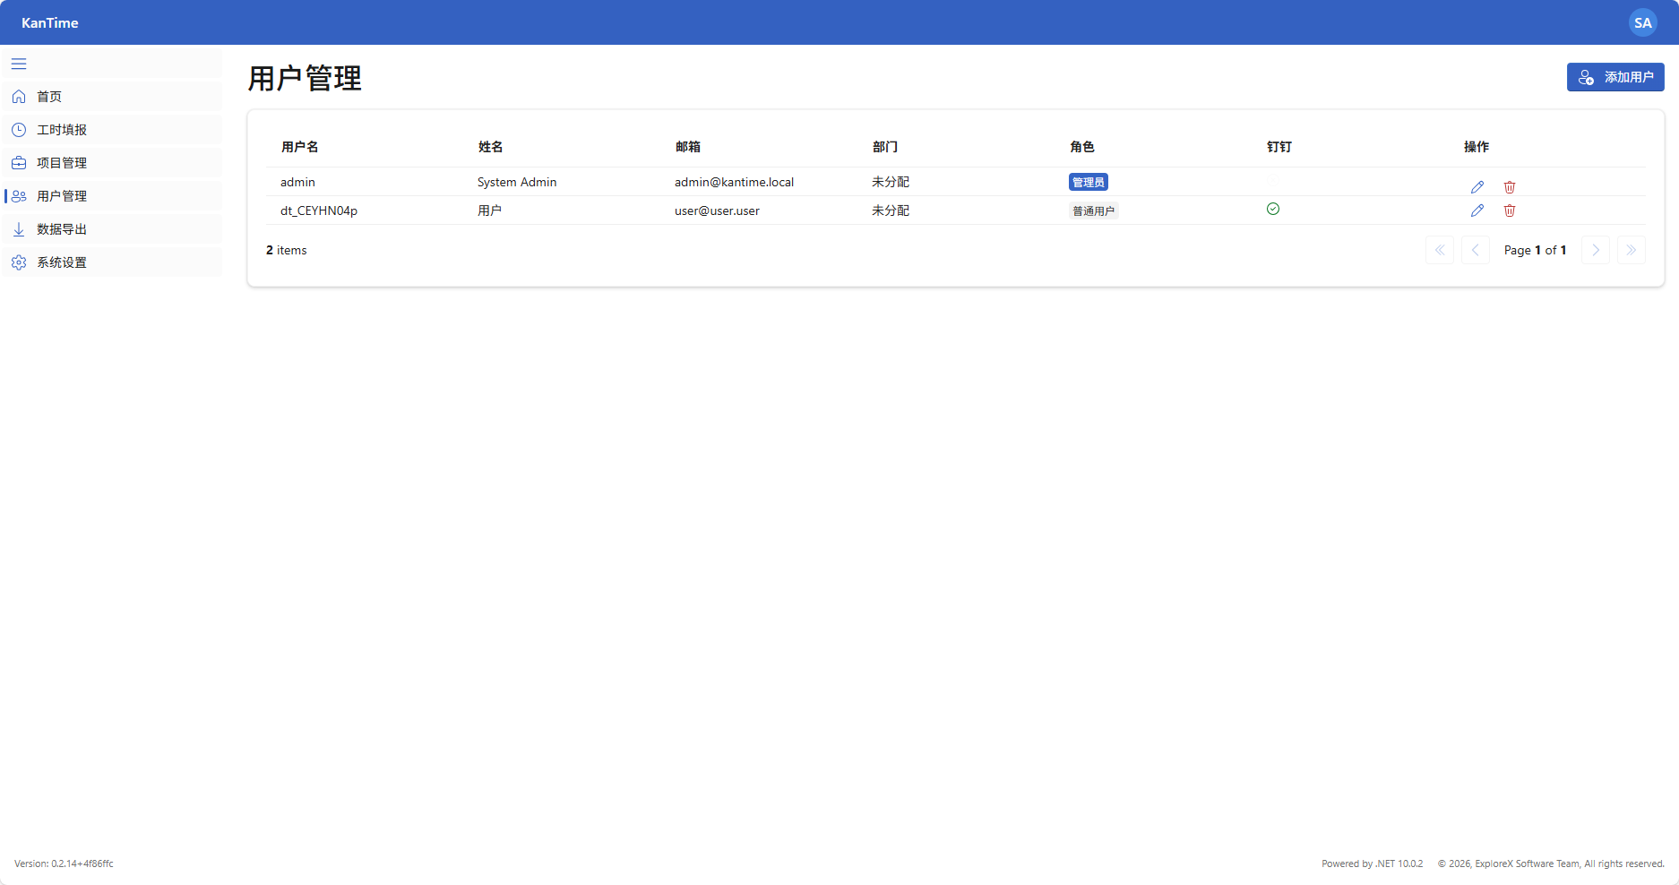
Task: Click the KanTime logo title
Action: click(x=50, y=22)
